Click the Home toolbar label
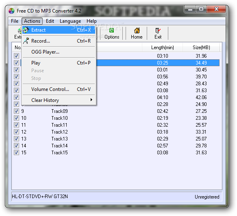 (x=137, y=37)
